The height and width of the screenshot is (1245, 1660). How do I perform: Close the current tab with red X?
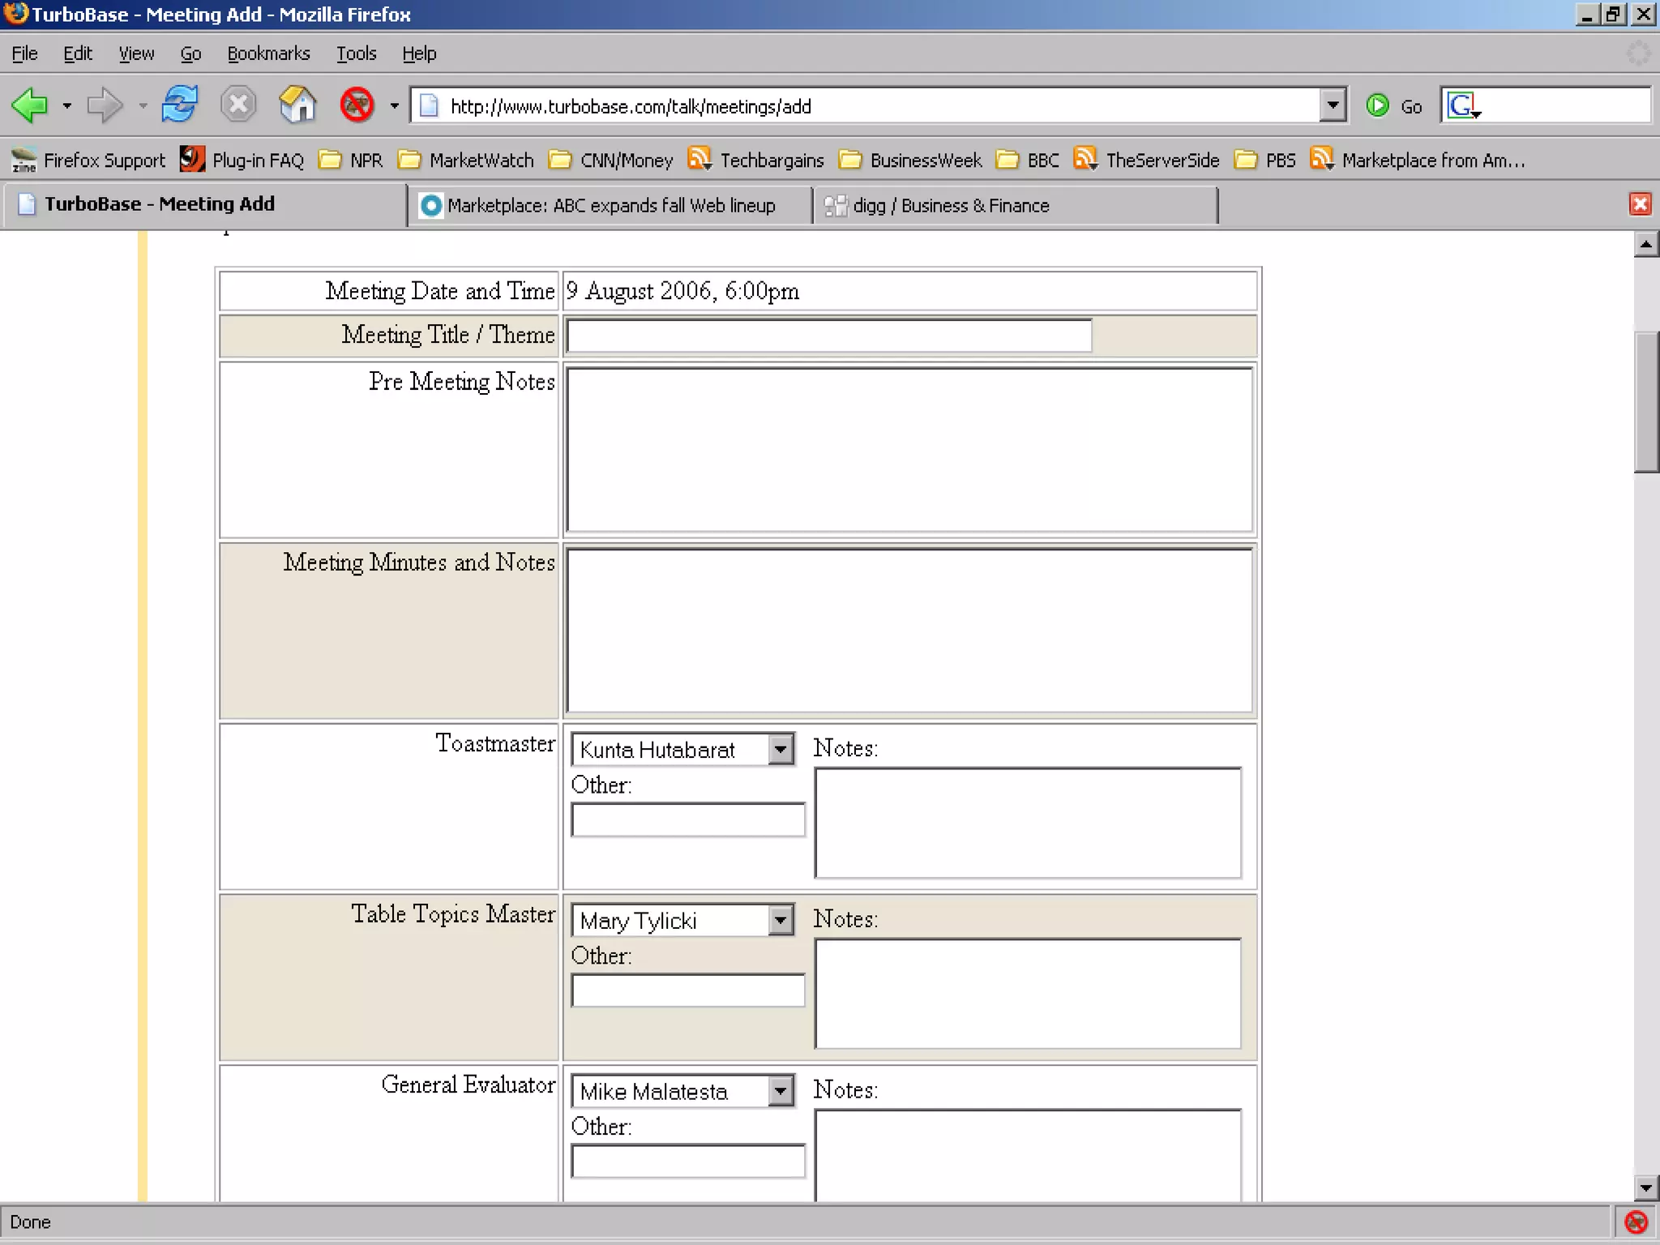[x=1640, y=204]
